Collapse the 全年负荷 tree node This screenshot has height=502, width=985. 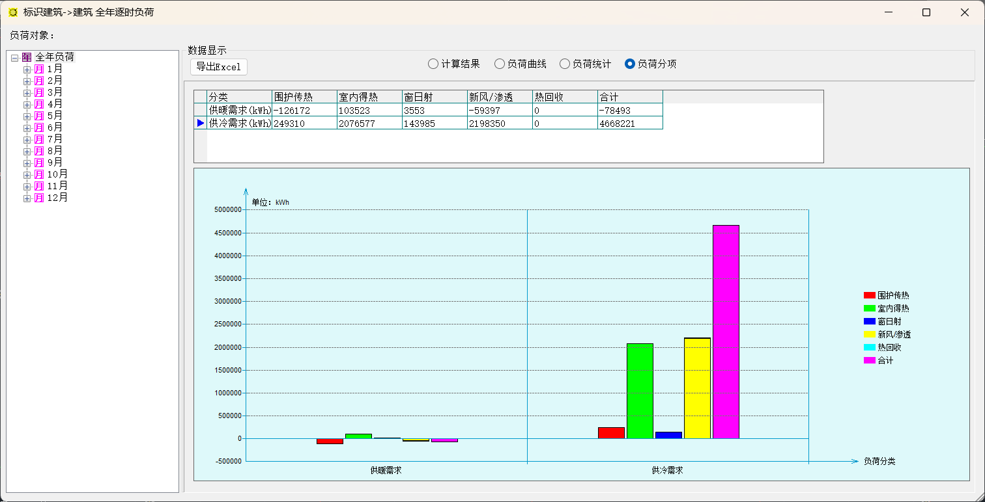[x=14, y=58]
